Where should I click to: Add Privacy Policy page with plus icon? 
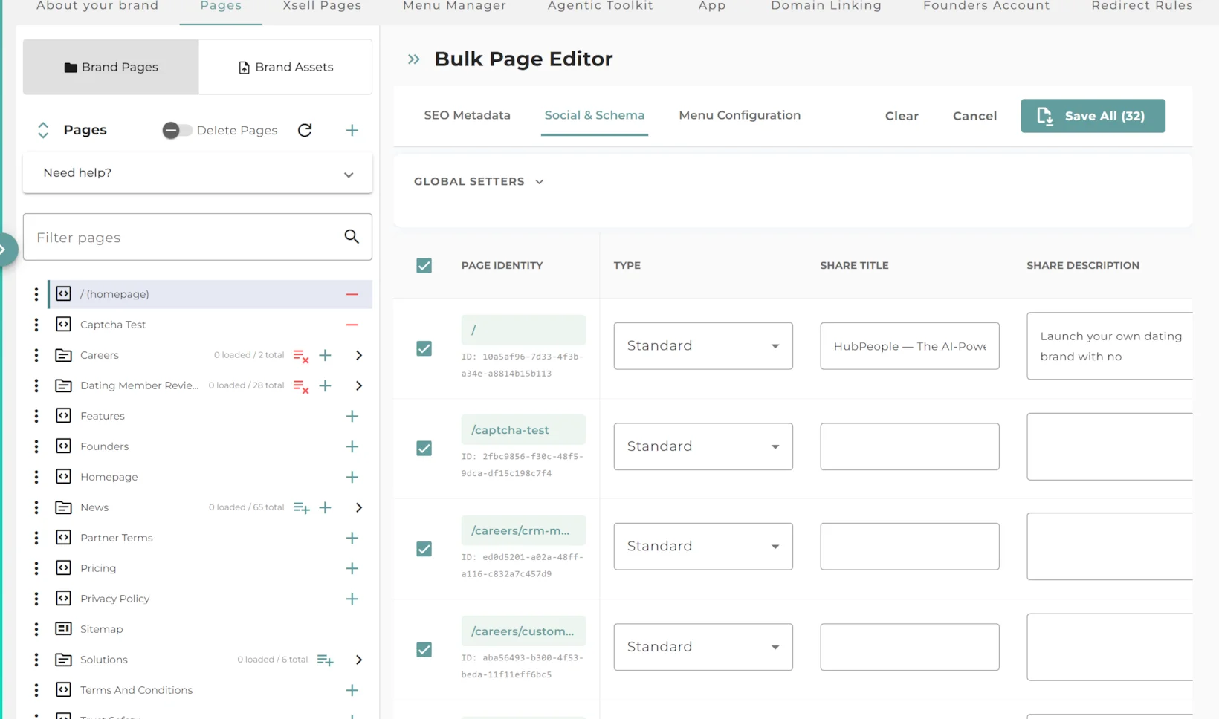(x=352, y=599)
